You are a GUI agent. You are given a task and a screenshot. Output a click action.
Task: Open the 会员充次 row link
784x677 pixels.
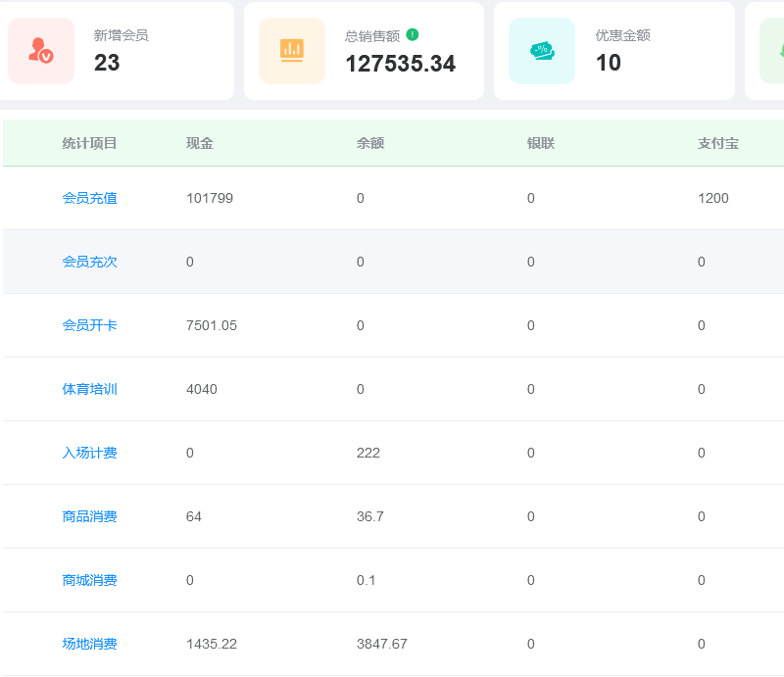[89, 262]
